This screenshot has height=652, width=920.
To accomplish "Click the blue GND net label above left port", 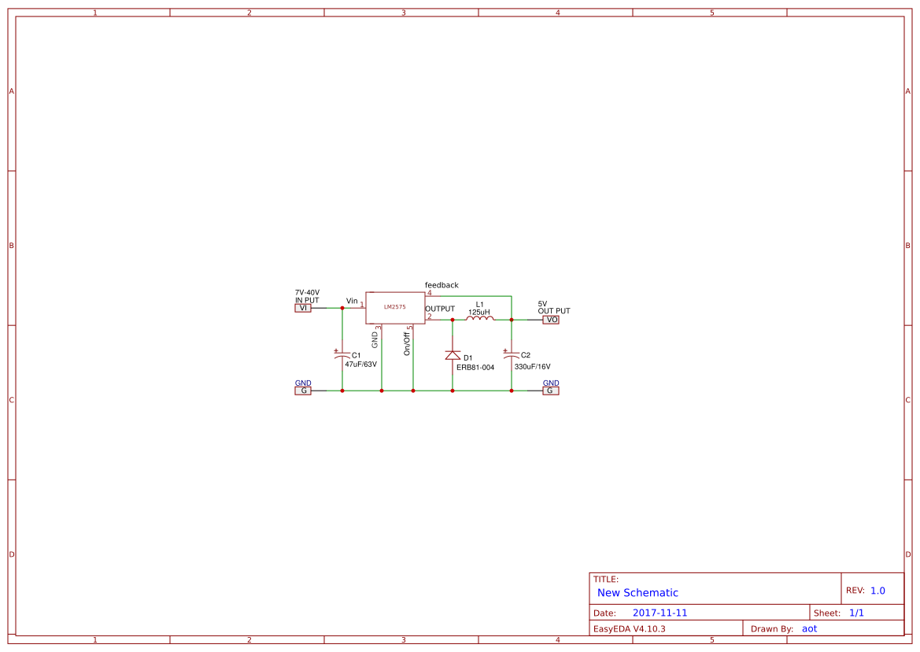I will click(303, 383).
